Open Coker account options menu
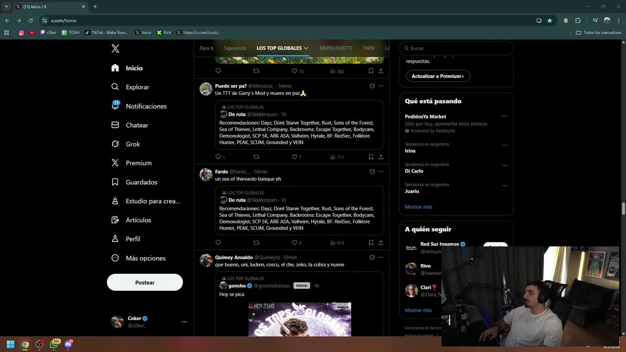Image resolution: width=626 pixels, height=352 pixels. click(184, 322)
